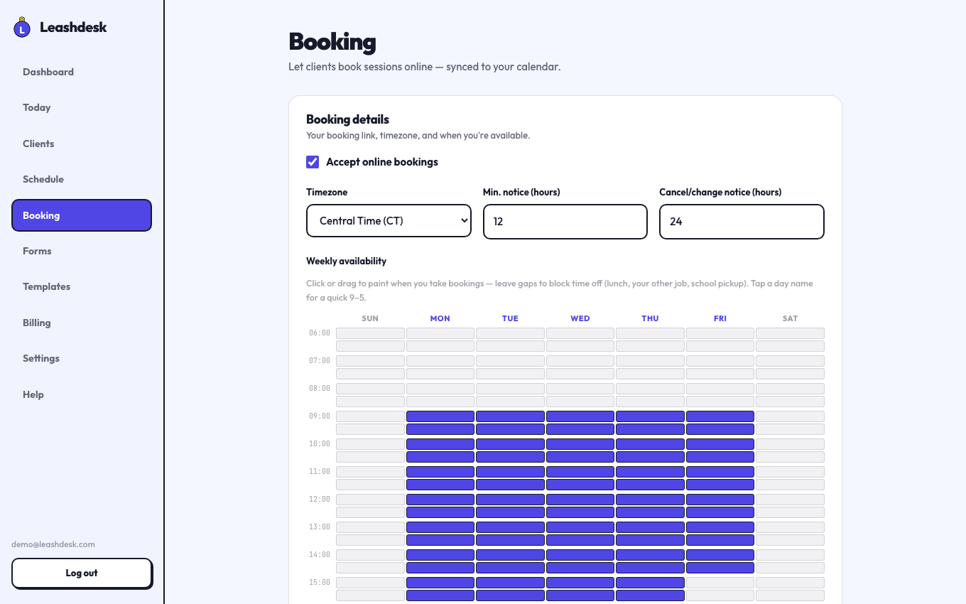Toggle Tuesday 11:00 availability slot
The height and width of the screenshot is (604, 966).
click(510, 472)
